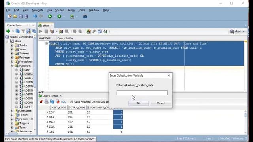Open the Window menu
The height and width of the screenshot is (142, 253).
[94, 10]
